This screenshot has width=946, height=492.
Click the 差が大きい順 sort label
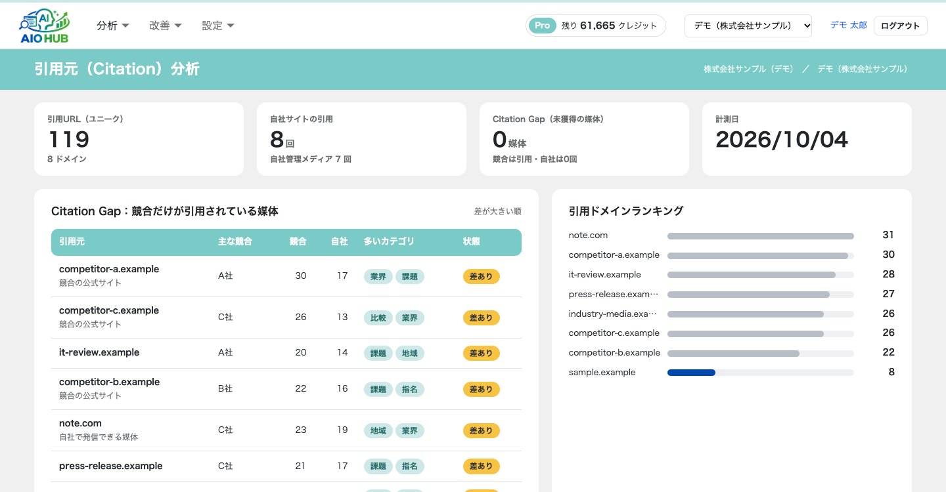pyautogui.click(x=498, y=211)
